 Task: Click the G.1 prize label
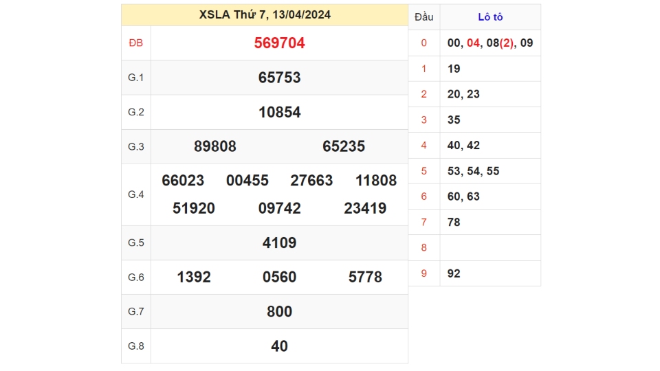pos(136,78)
